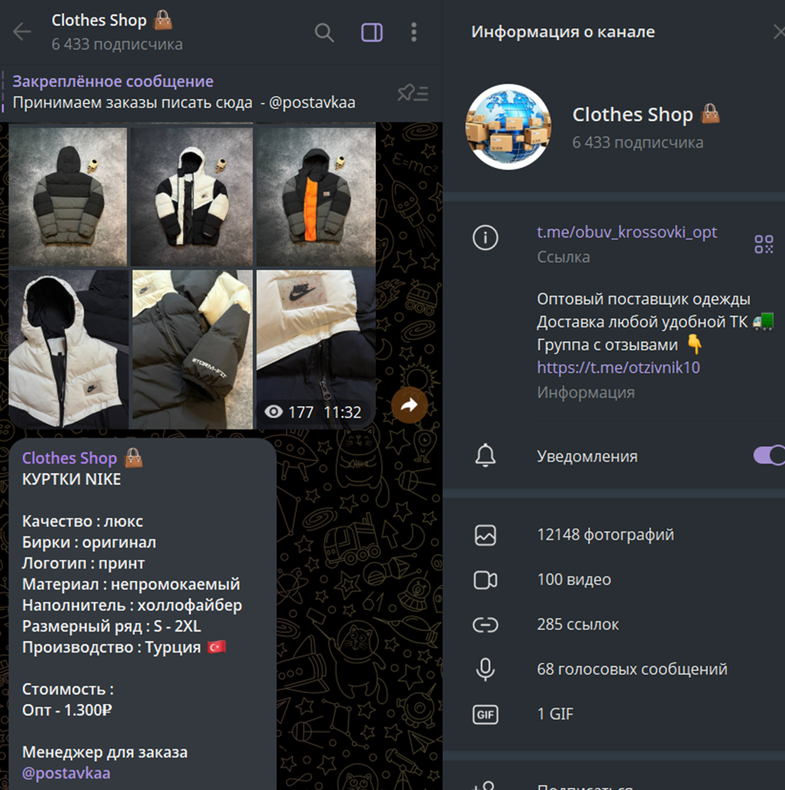Open the white-black hooded jacket photo
The image size is (785, 790).
click(x=192, y=197)
